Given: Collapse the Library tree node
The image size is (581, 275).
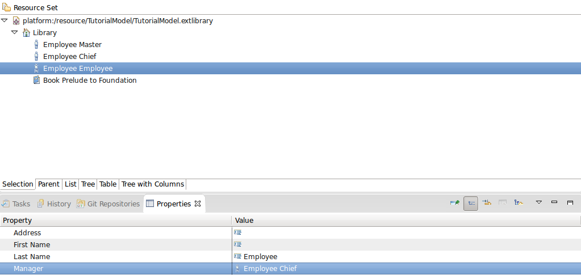Looking at the screenshot, I should [15, 32].
